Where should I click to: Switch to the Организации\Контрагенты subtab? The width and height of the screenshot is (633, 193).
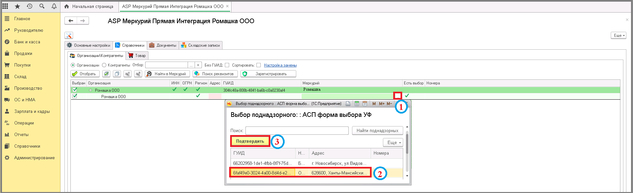tap(97, 56)
